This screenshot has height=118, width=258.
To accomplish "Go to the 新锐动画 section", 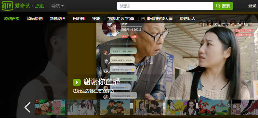I will tap(58, 19).
